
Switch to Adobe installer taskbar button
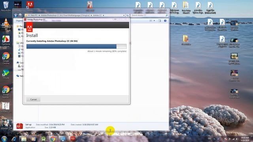point(73,139)
